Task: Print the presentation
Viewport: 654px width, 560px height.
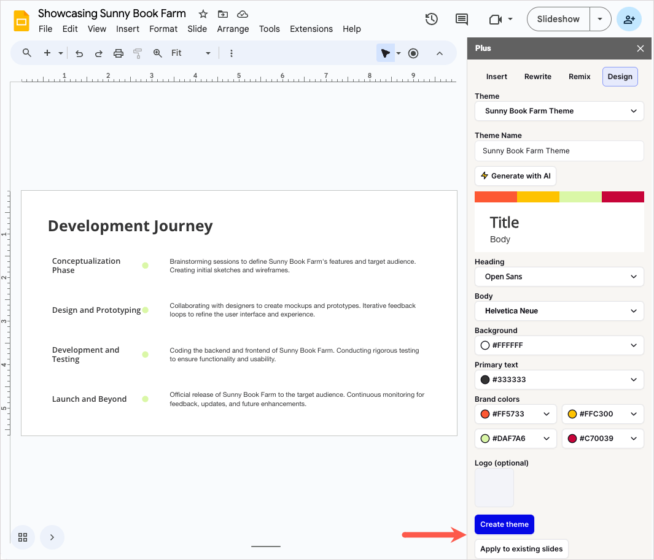Action: coord(119,53)
